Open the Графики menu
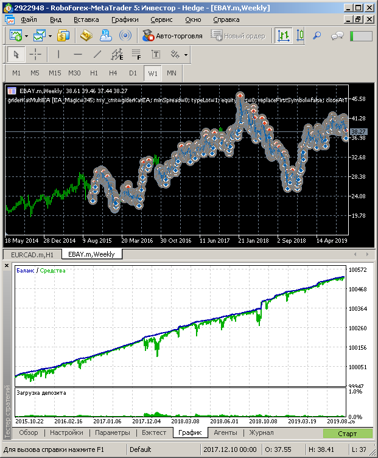This screenshot has width=378, height=458. (125, 20)
